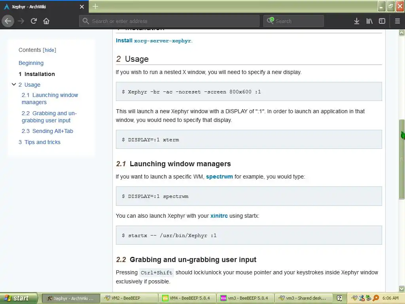
Task: Open the xorg-server-xephyr package link
Action: tap(163, 41)
